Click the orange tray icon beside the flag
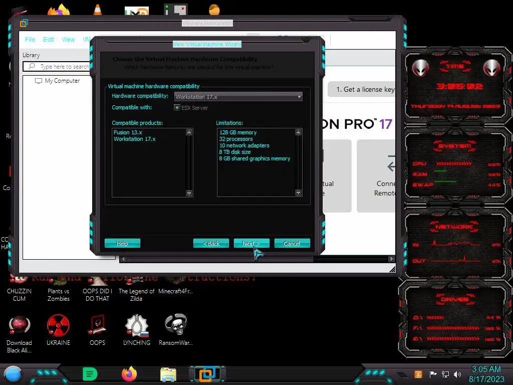 (x=418, y=374)
